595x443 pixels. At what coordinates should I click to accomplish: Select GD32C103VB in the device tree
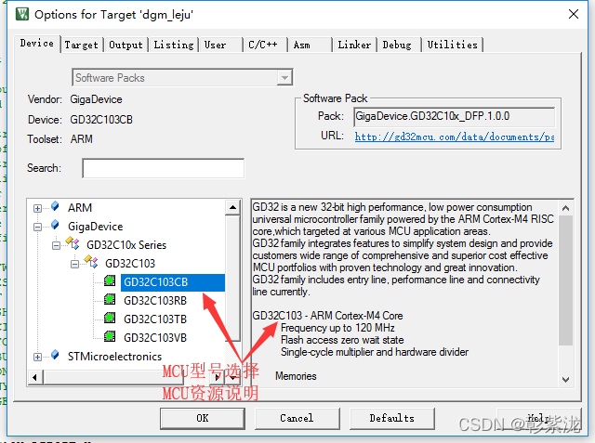(x=155, y=338)
